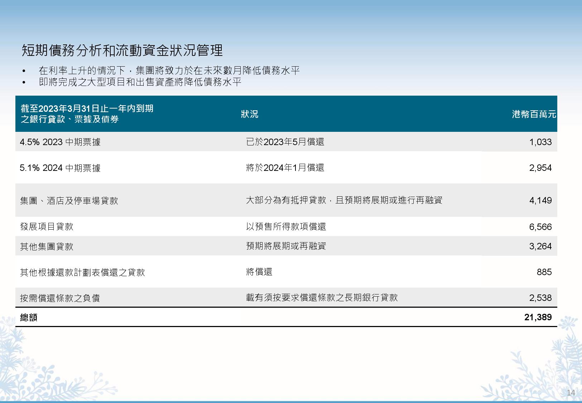Screen dimensions: 582x403
Task: Select the cell 其他集團貸款
Action: click(x=47, y=246)
